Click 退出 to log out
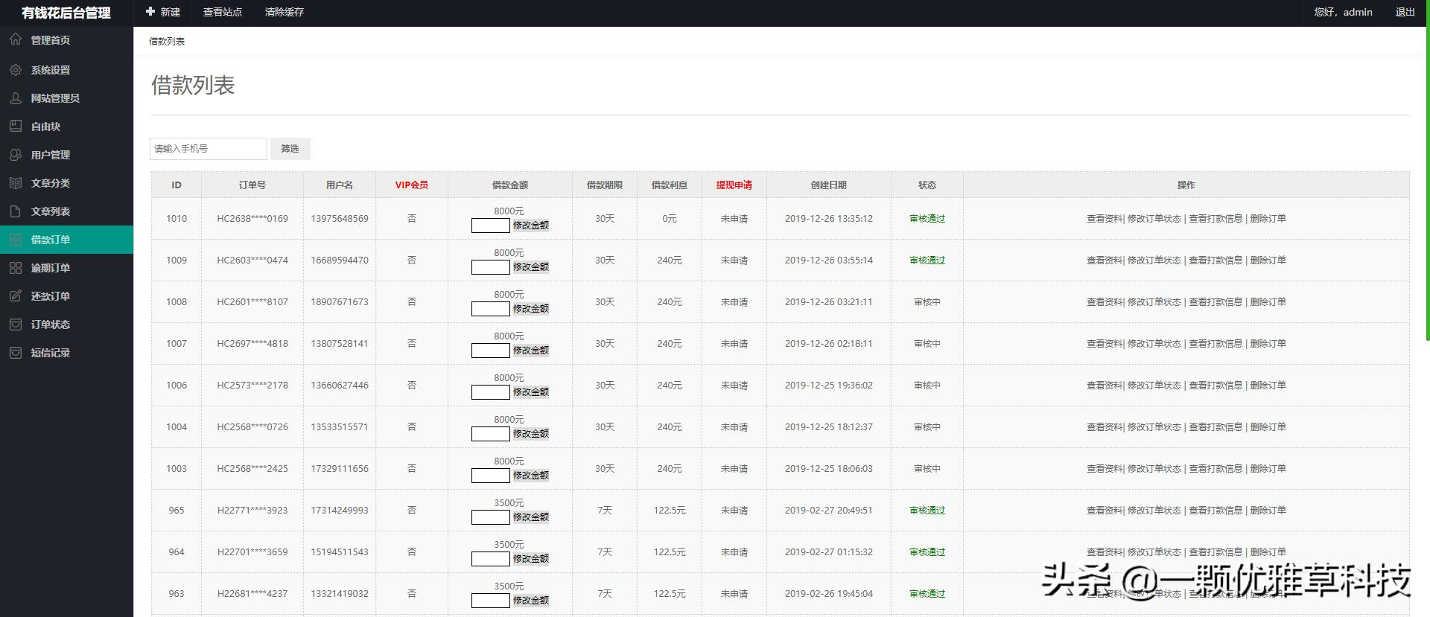The image size is (1430, 617). click(1405, 12)
